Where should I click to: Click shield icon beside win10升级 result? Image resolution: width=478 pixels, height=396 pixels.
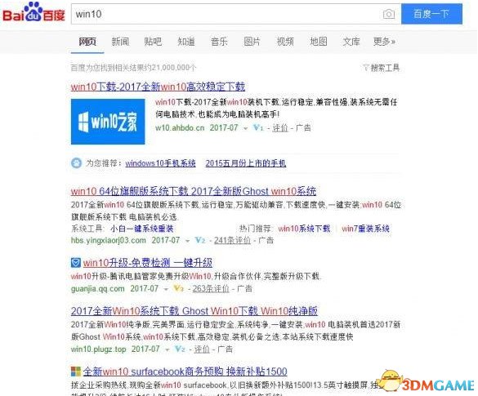[x=76, y=263]
